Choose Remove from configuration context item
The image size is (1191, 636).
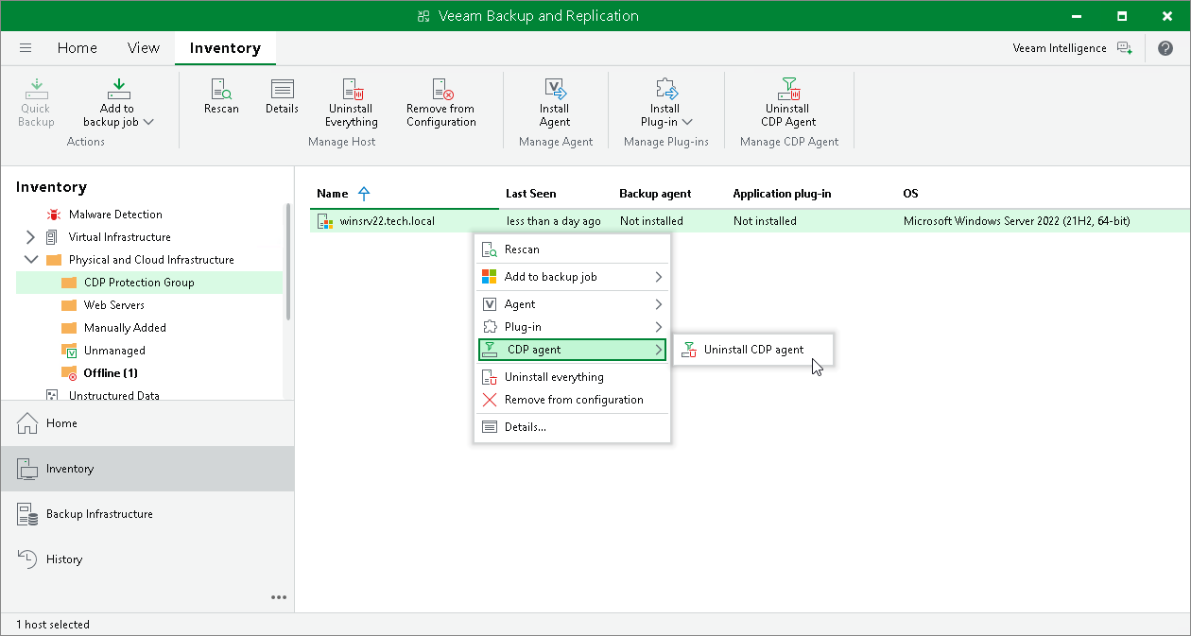tap(573, 400)
